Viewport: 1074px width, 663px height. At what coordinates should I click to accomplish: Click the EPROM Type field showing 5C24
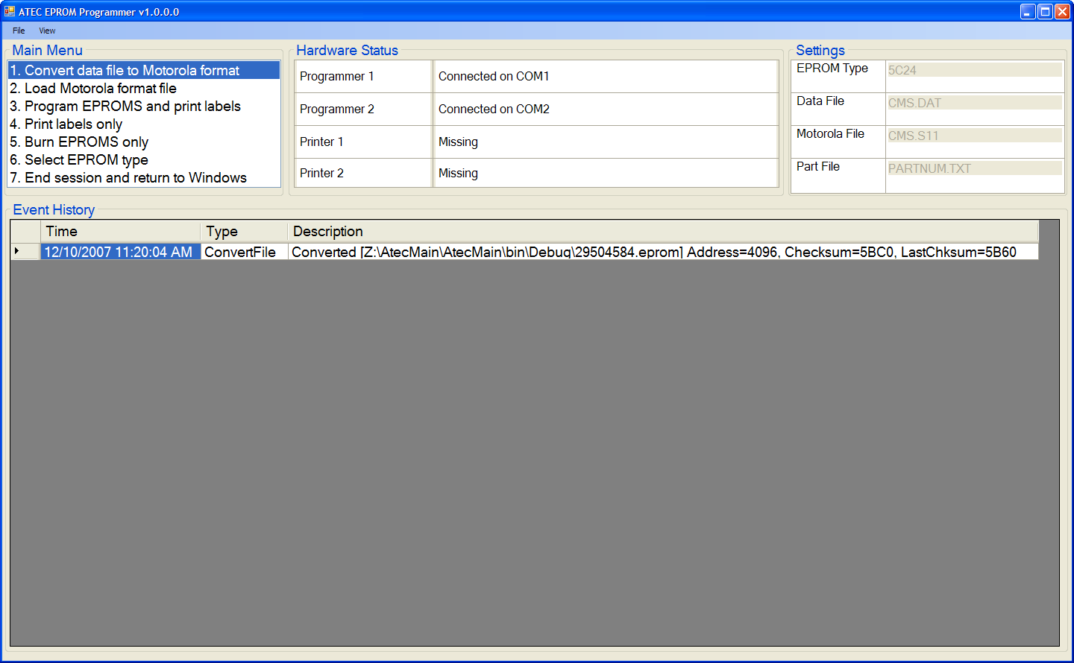(974, 70)
